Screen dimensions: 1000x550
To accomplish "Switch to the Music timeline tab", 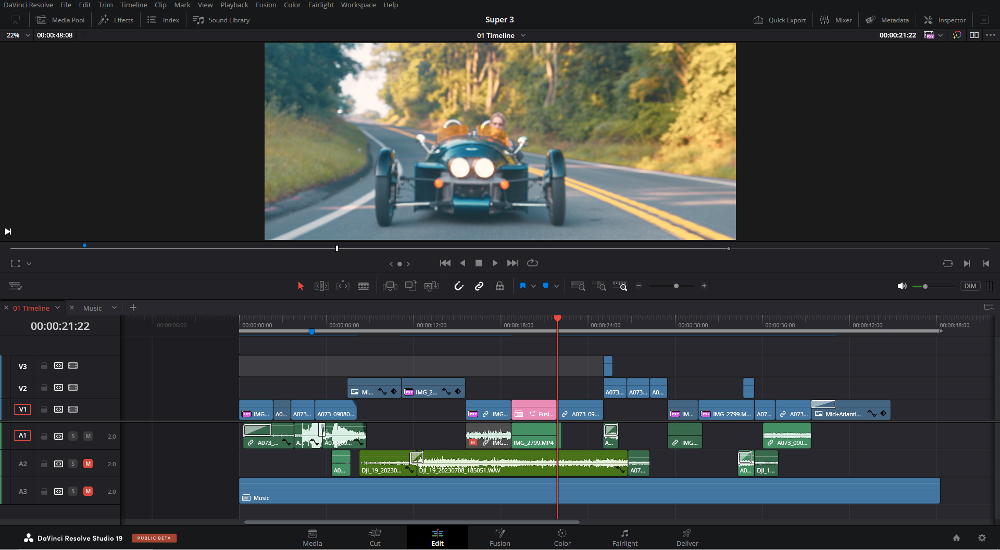I will pyautogui.click(x=92, y=308).
